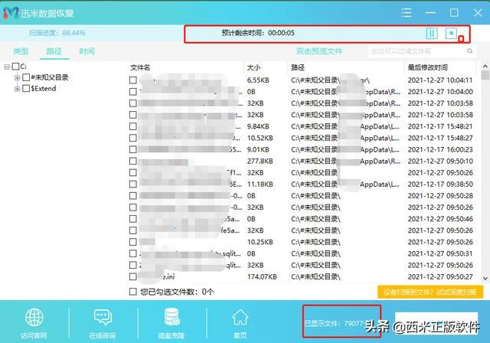The height and width of the screenshot is (343, 490).
Task: Switch to the 时间 tab
Action: point(87,51)
